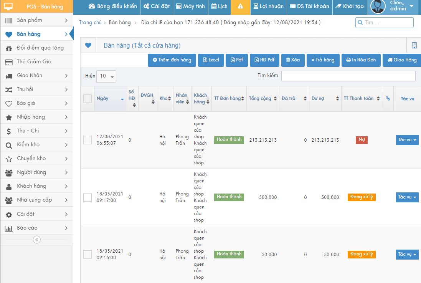Open Tác vụ dropdown for the 213.213.213 order
421x283 pixels.
(x=407, y=140)
